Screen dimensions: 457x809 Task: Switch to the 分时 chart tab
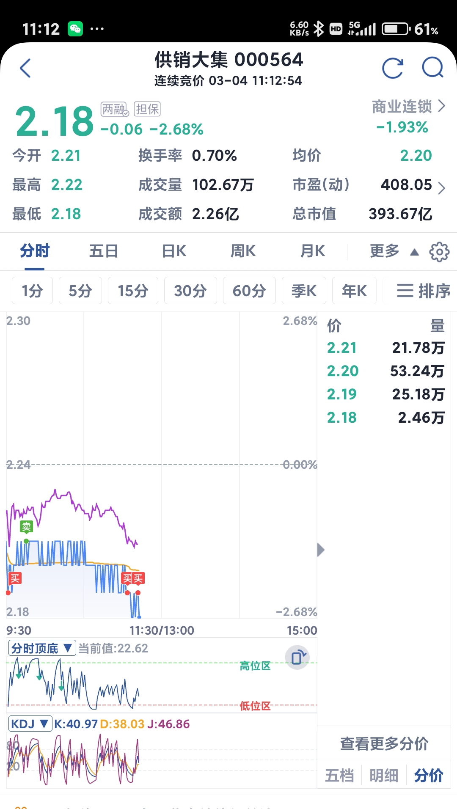click(35, 251)
